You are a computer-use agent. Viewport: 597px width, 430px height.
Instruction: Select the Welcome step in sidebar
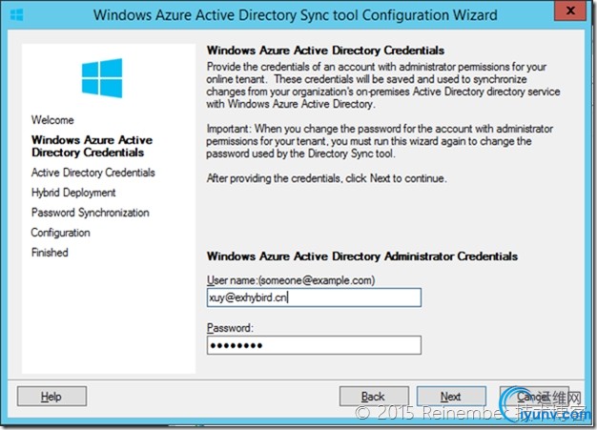52,120
